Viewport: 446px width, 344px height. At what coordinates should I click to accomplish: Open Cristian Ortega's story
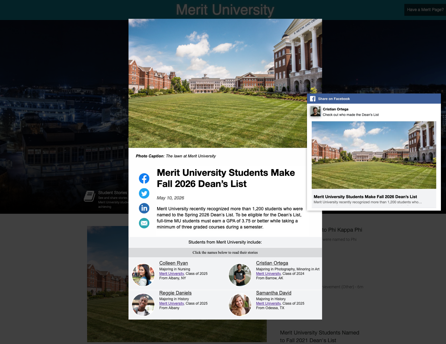(272, 263)
